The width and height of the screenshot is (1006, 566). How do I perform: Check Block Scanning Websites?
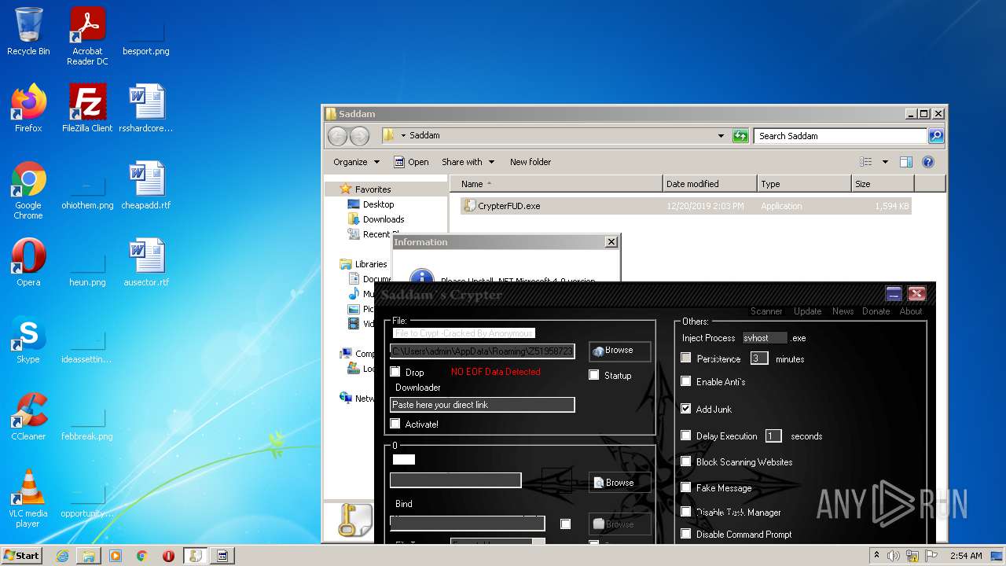coord(686,461)
